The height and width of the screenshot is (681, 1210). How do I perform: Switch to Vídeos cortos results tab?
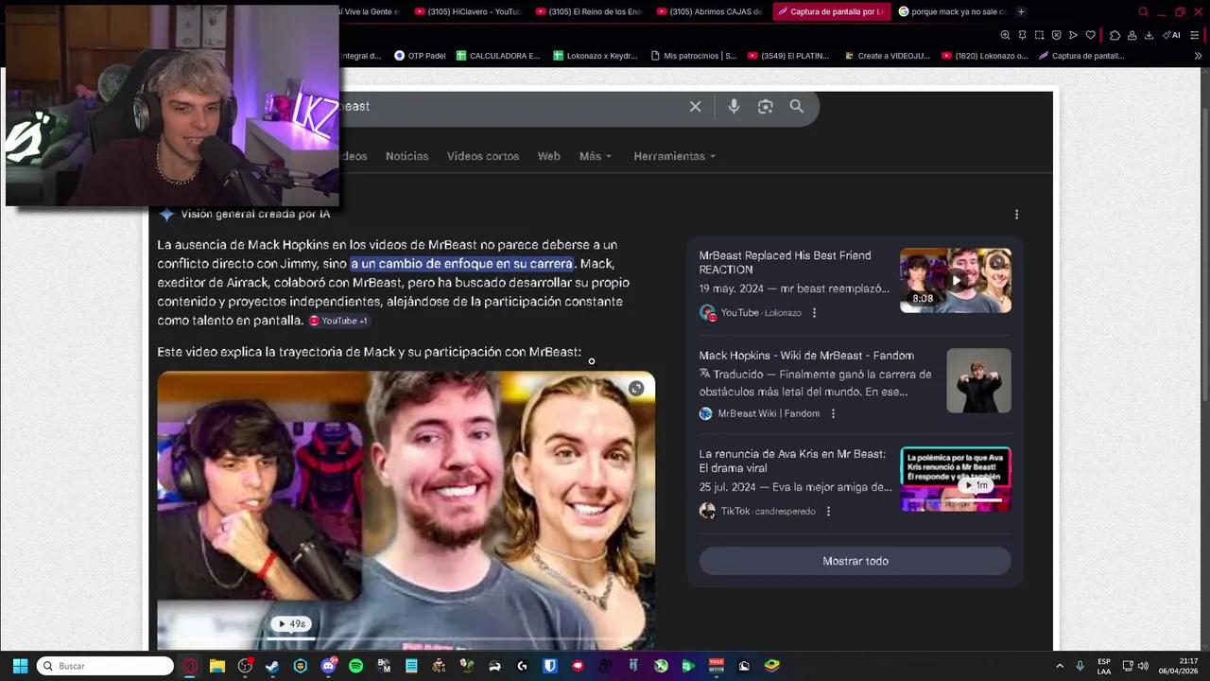[483, 156]
